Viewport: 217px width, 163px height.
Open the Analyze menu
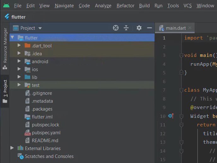(103, 6)
